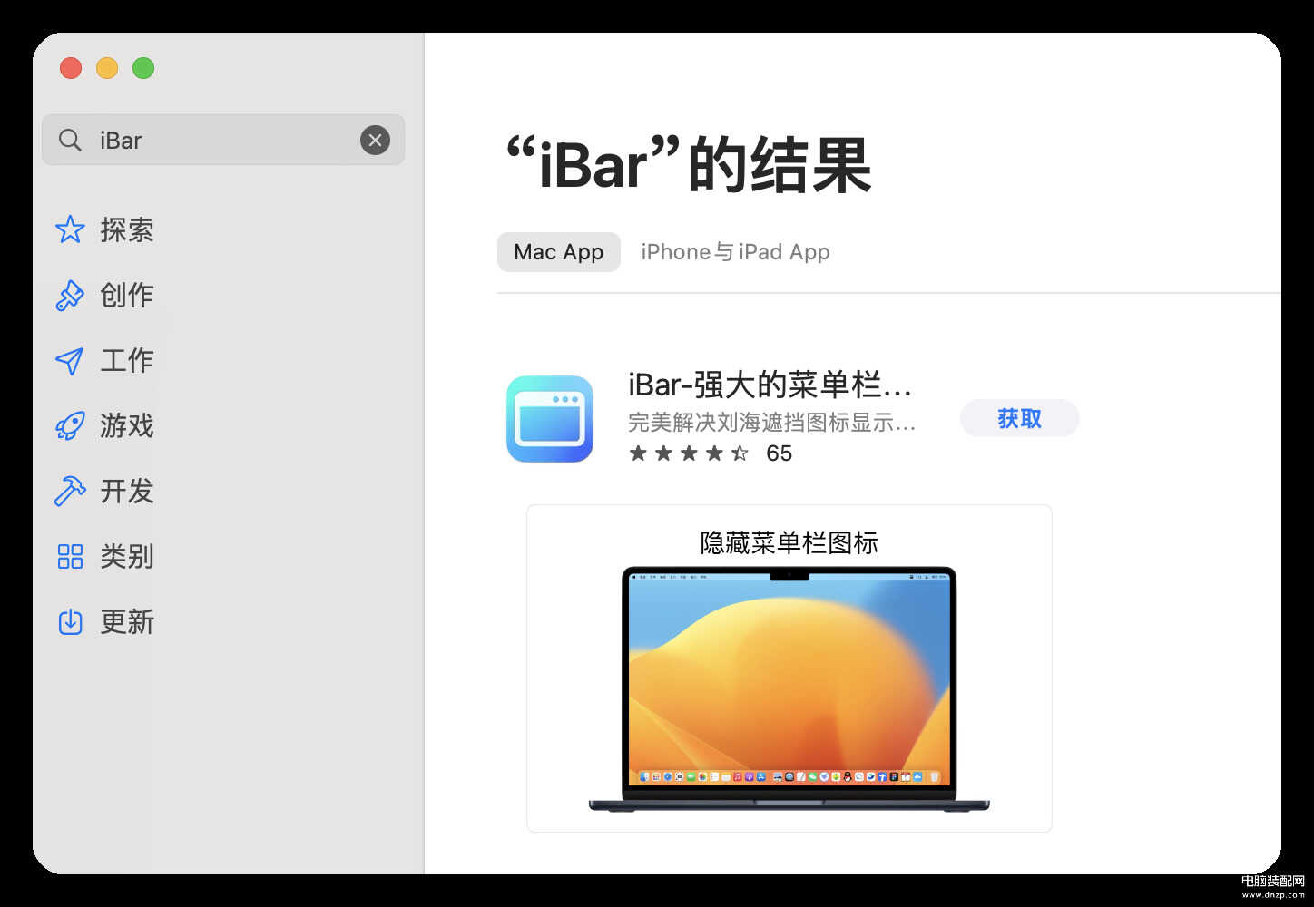Click the iBar star rating
The image size is (1314, 907).
click(689, 453)
